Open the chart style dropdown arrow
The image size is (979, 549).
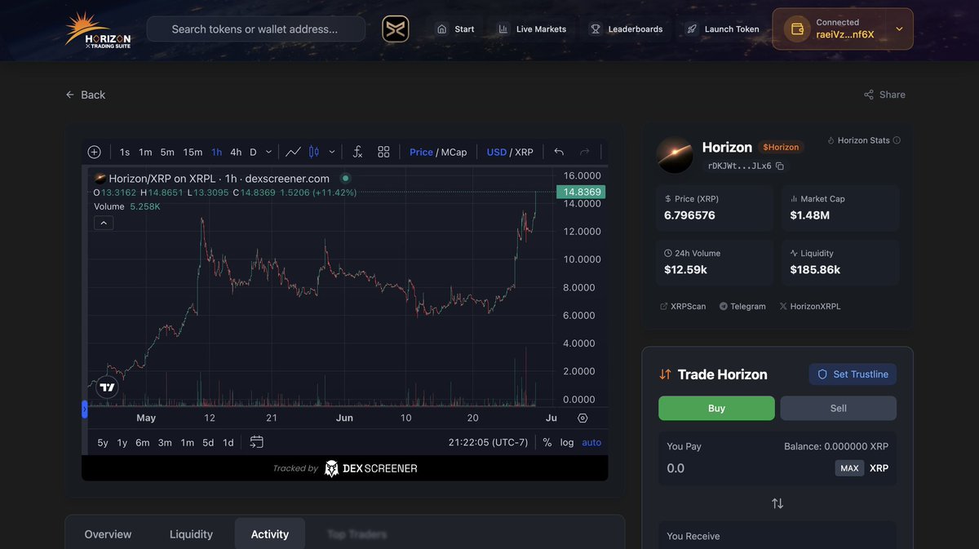pyautogui.click(x=332, y=152)
